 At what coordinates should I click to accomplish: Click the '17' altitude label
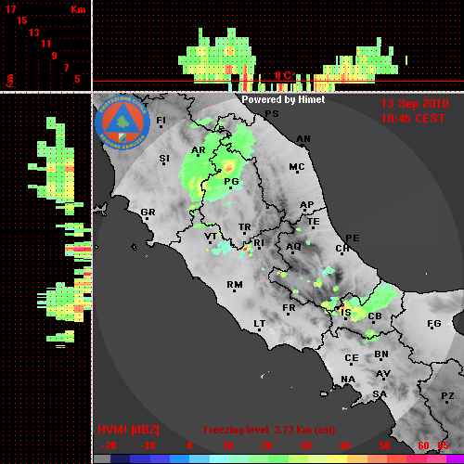pyautogui.click(x=10, y=9)
